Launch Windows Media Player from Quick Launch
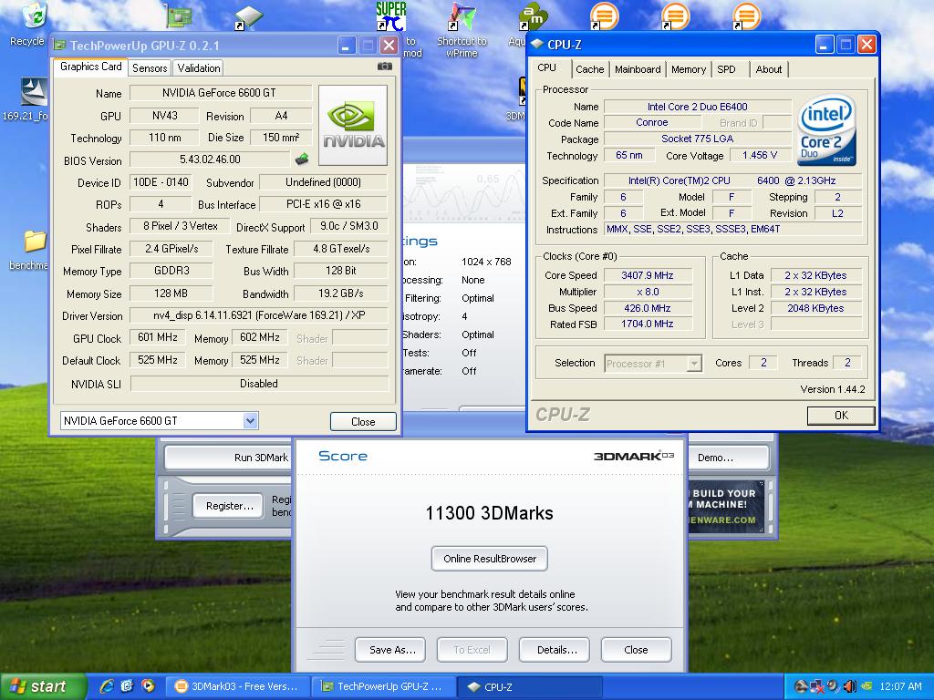This screenshot has height=700, width=934. pyautogui.click(x=147, y=686)
